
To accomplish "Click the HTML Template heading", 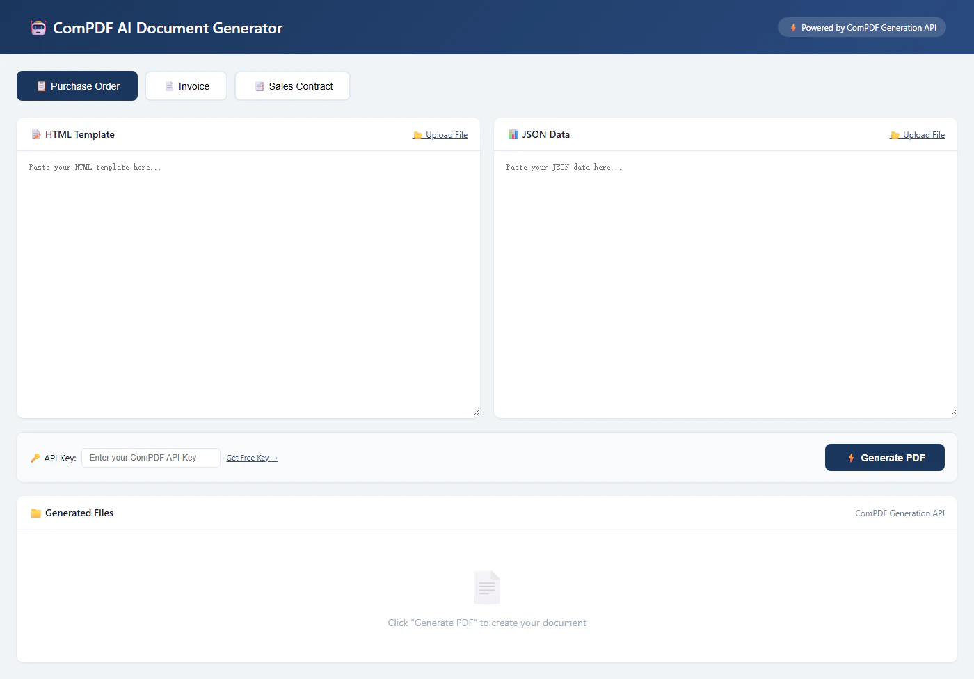I will click(x=80, y=135).
